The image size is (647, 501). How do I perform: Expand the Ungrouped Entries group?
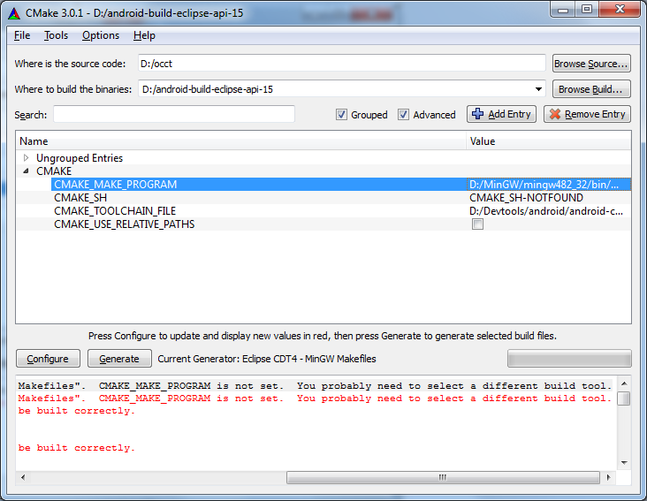pyautogui.click(x=26, y=158)
